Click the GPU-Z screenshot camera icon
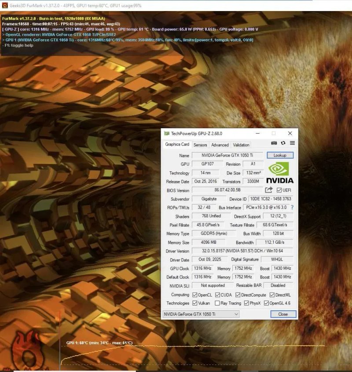Viewport: 352px width, 372px height. 274,143
